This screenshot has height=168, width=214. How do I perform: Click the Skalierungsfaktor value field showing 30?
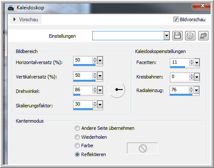pos(83,104)
